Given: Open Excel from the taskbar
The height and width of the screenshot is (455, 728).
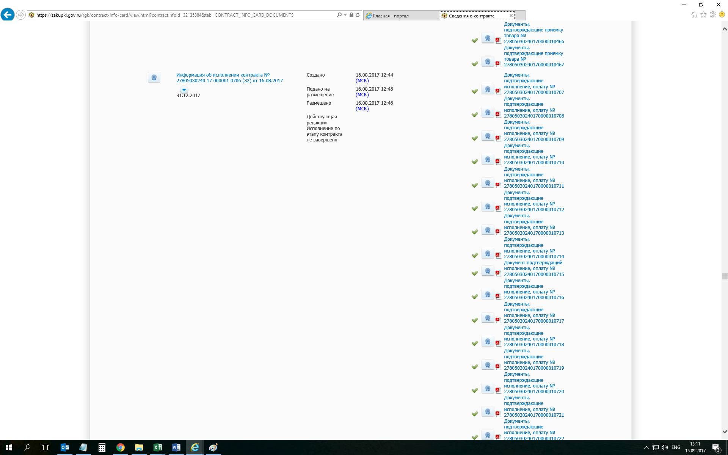Looking at the screenshot, I should (157, 447).
